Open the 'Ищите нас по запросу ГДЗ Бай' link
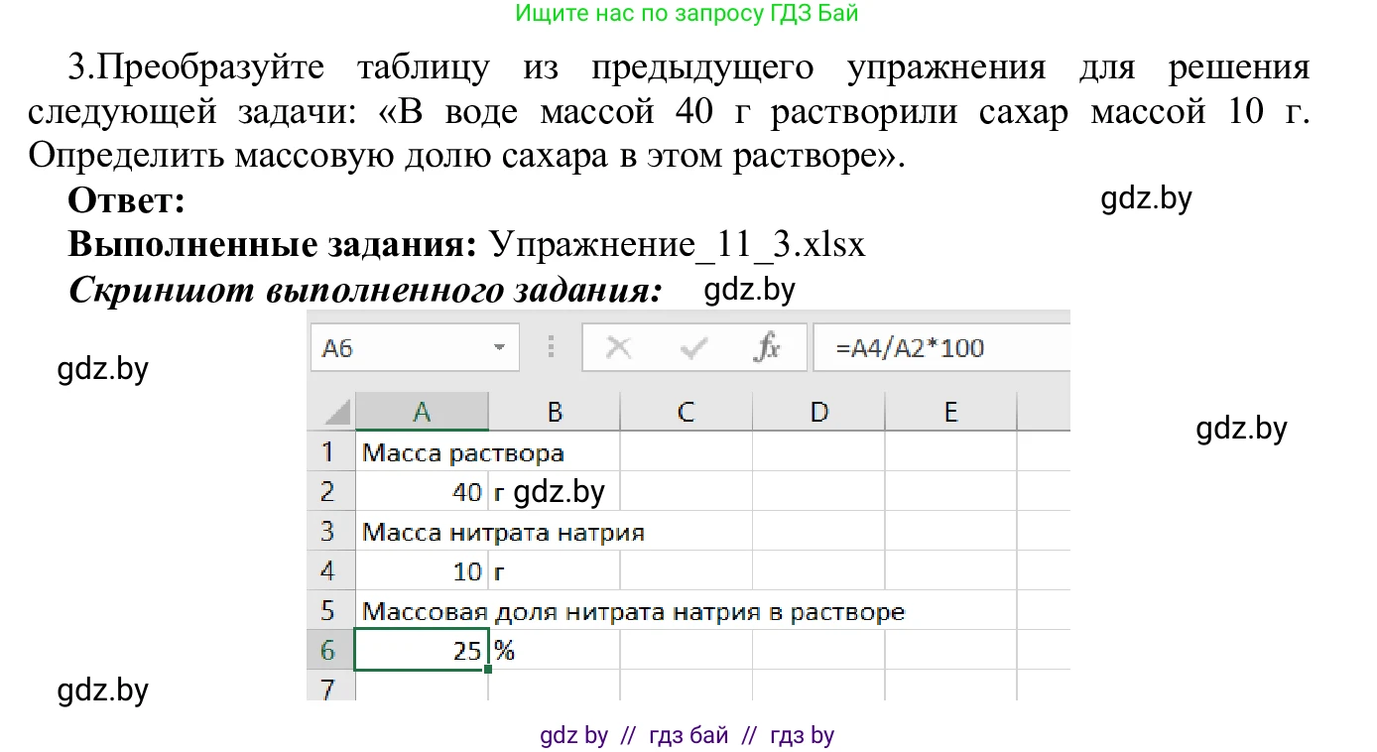This screenshot has width=1377, height=752. [688, 13]
